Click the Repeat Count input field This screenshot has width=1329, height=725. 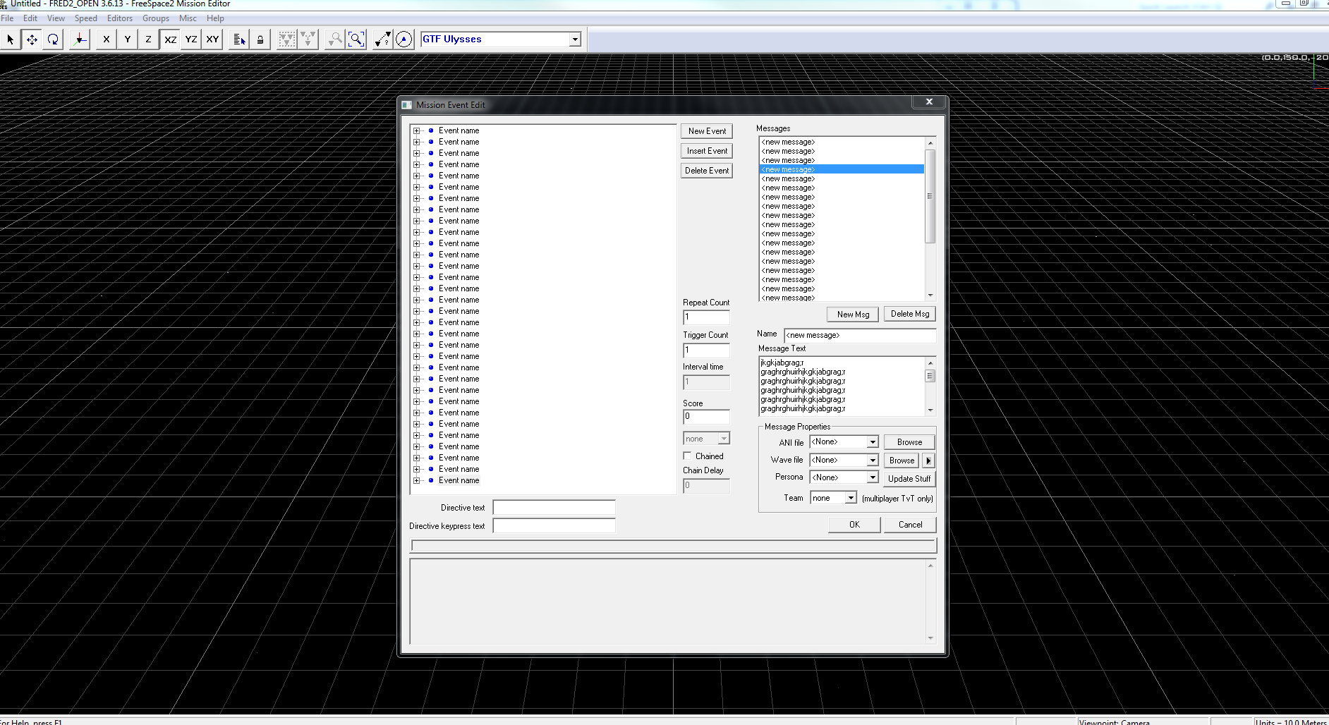706,317
